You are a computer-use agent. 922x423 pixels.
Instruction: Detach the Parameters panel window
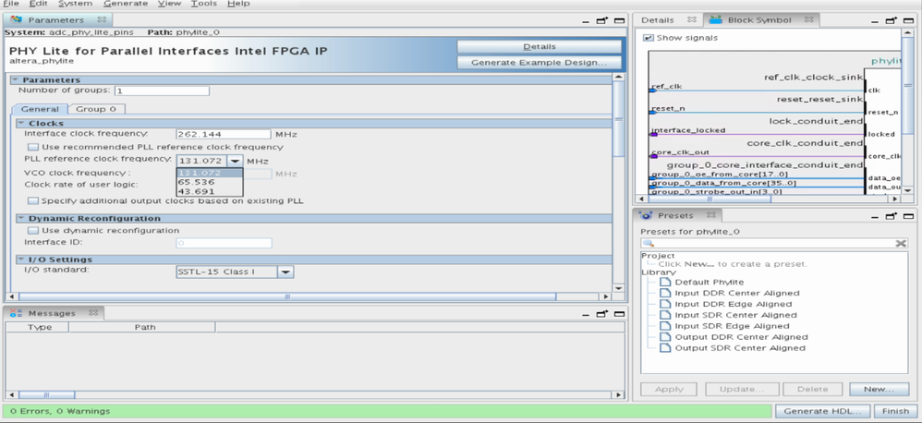pyautogui.click(x=602, y=20)
